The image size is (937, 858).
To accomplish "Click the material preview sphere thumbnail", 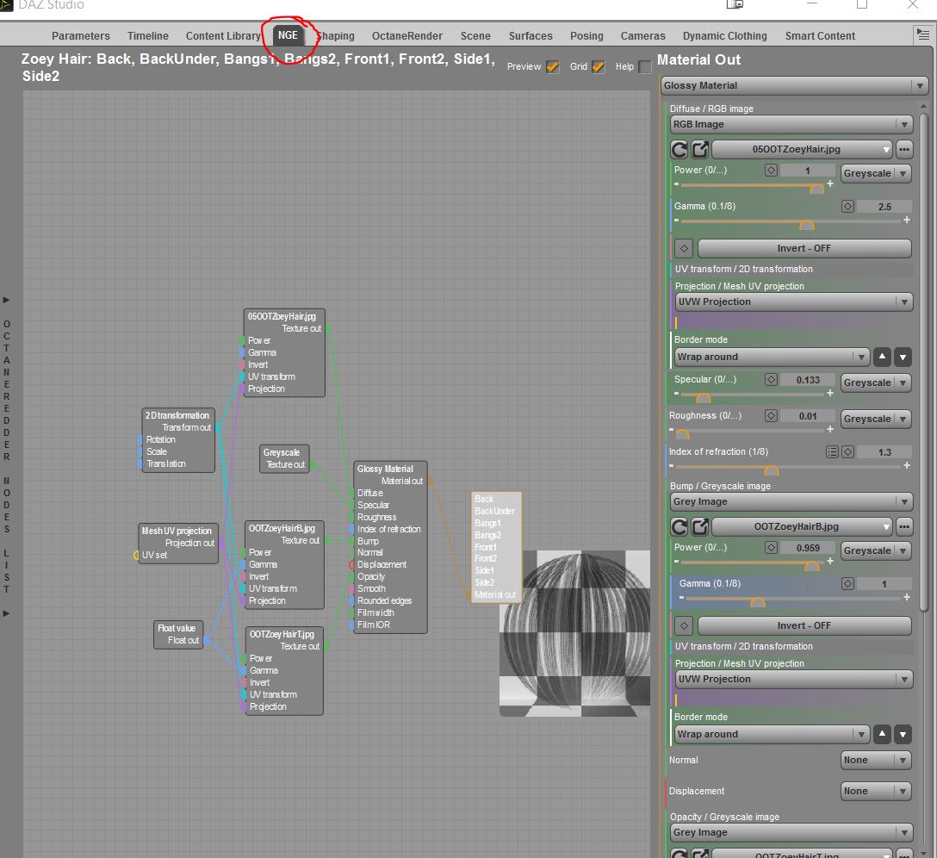I will 574,632.
